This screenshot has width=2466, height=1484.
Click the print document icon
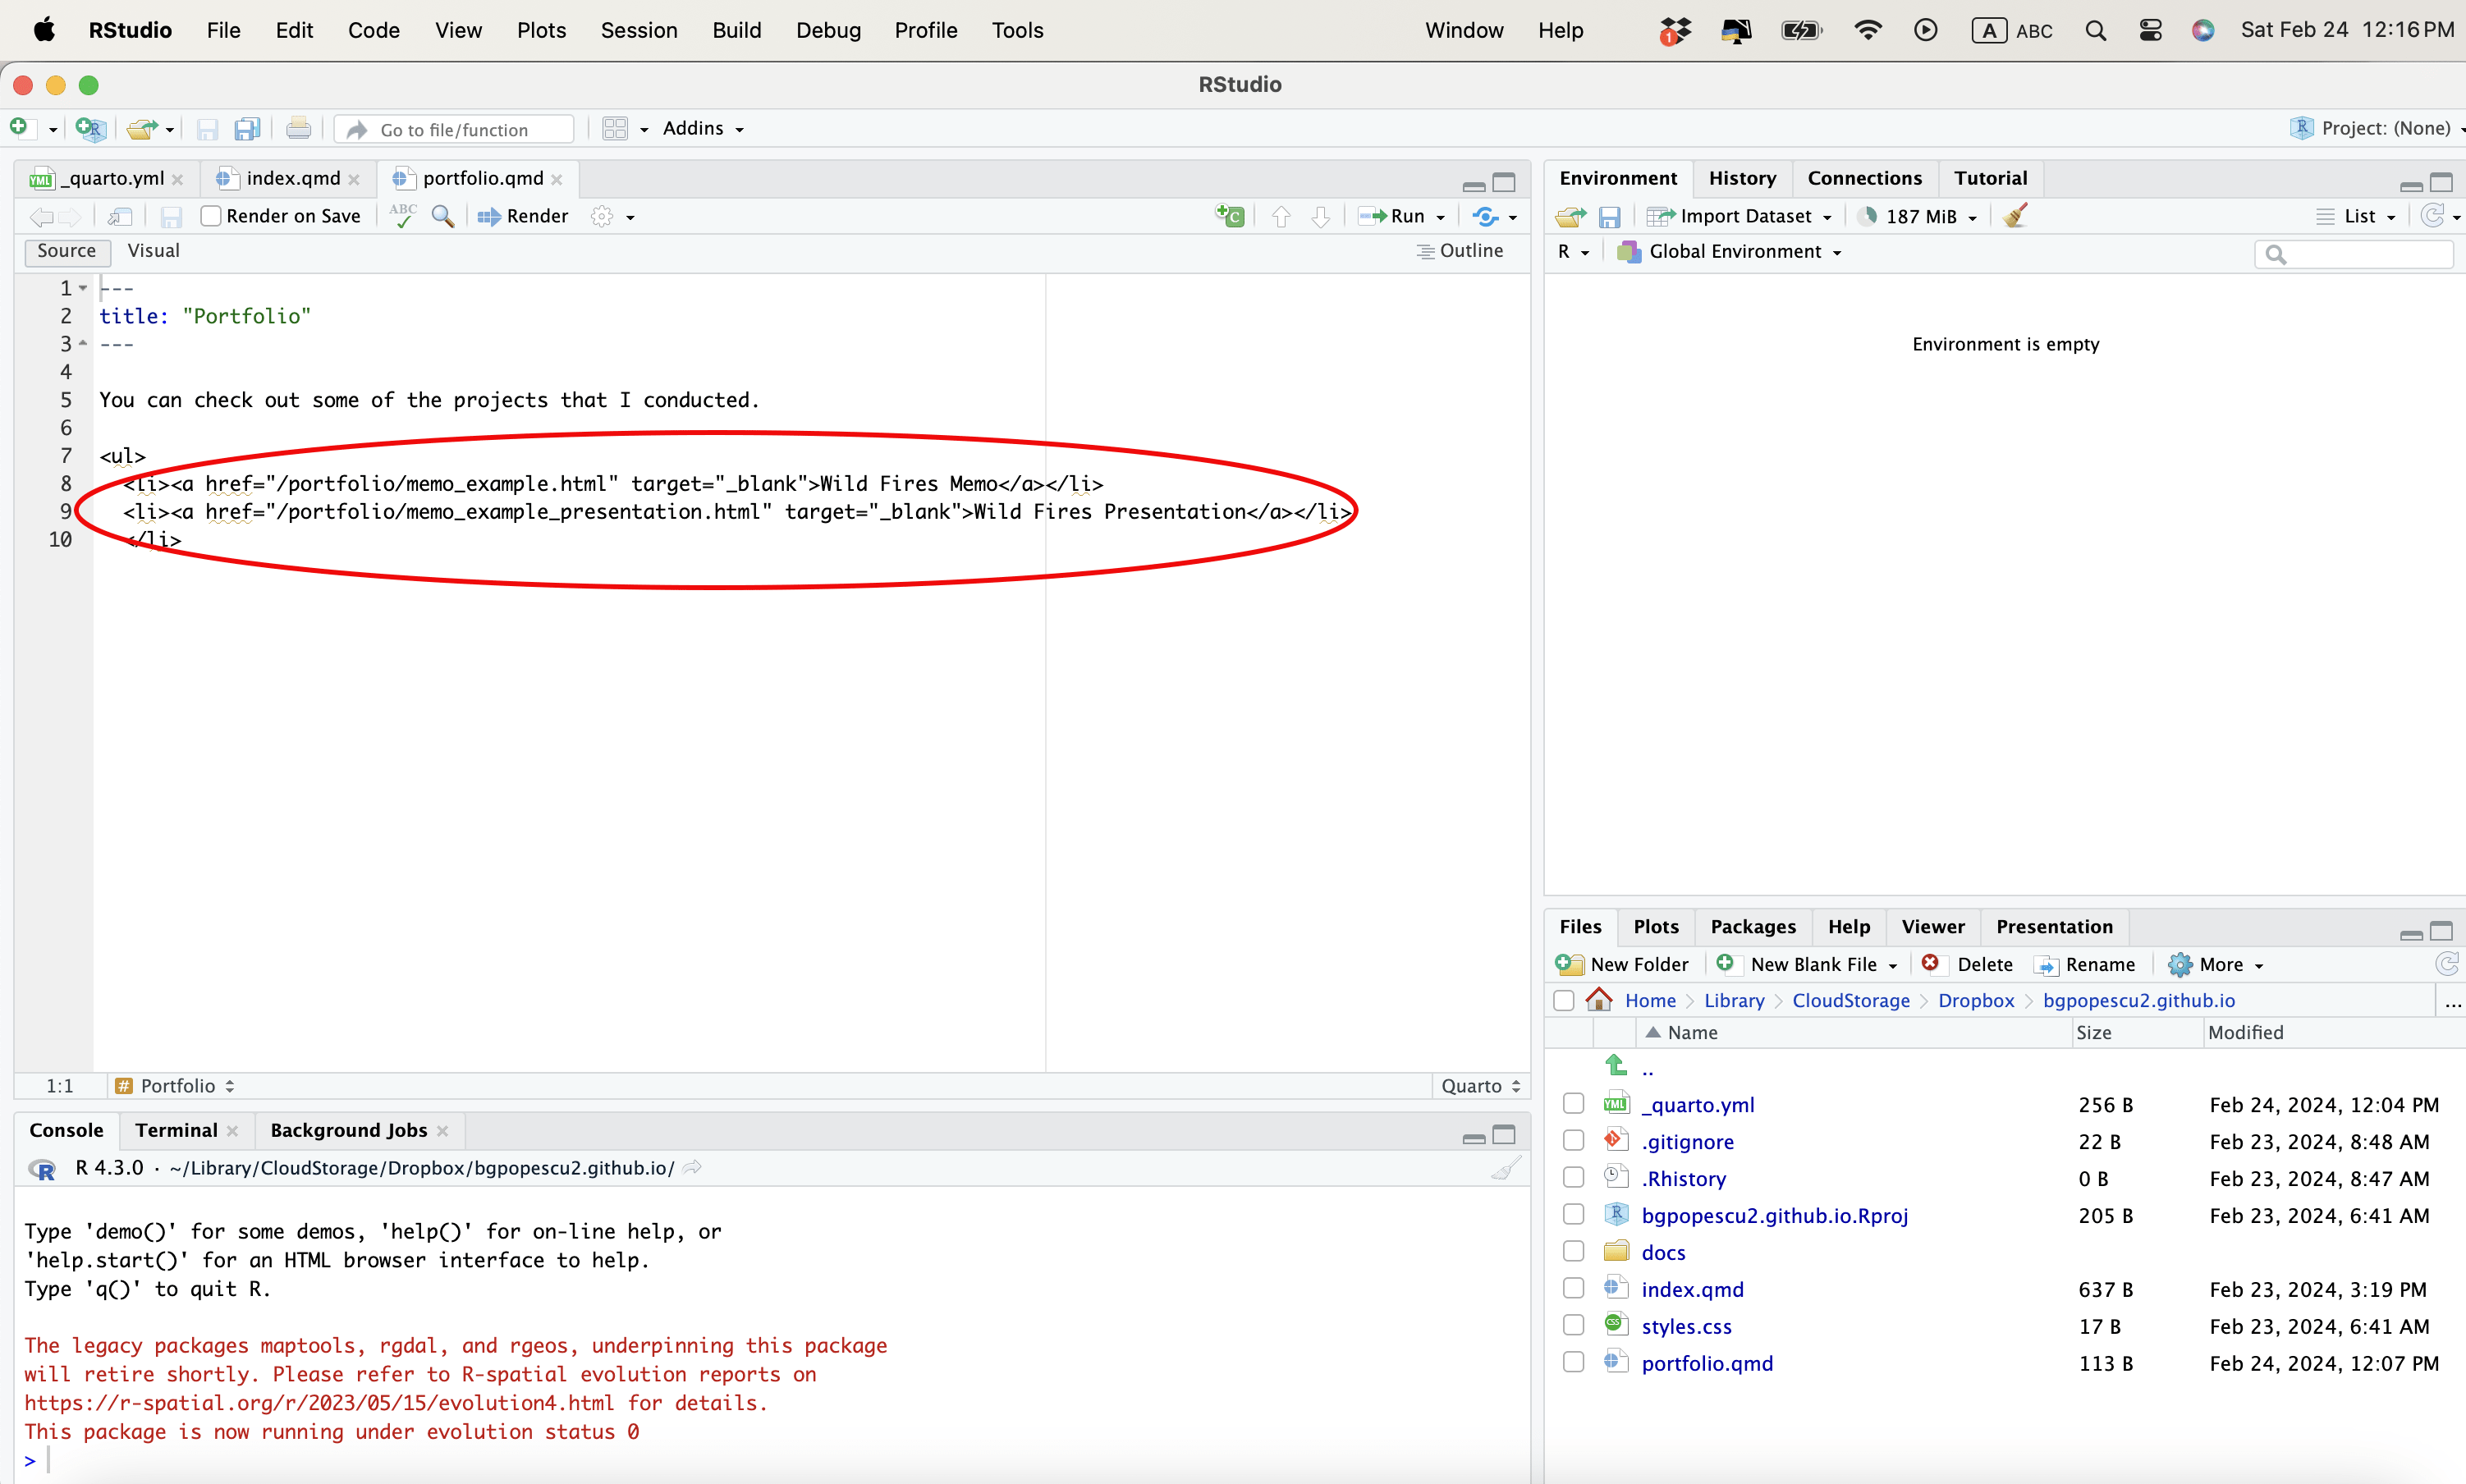pos(298,129)
